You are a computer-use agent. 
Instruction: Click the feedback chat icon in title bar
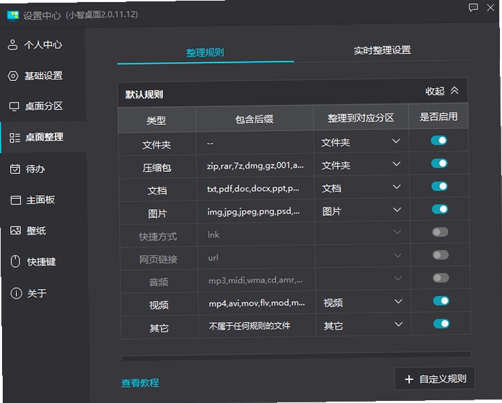click(473, 7)
